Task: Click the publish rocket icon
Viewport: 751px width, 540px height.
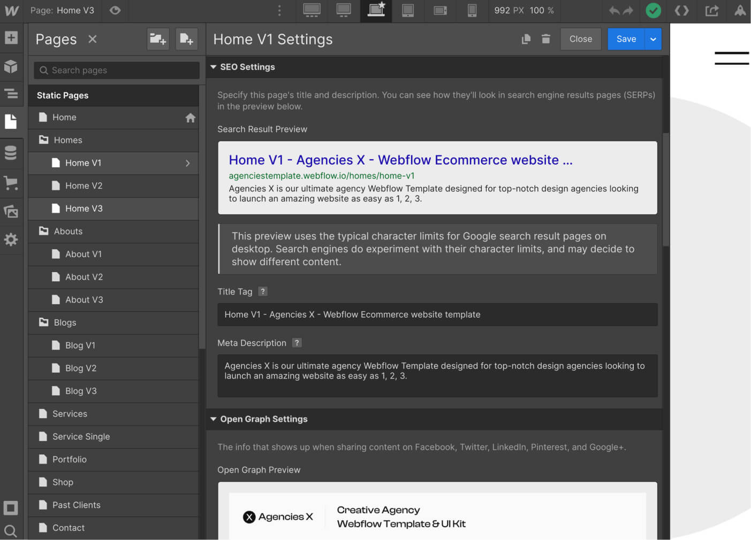Action: pos(740,11)
